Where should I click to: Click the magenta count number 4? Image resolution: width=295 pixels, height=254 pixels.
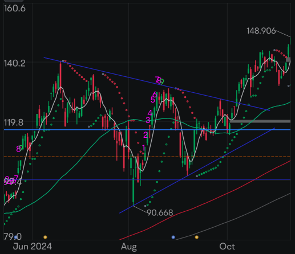pos(150,113)
